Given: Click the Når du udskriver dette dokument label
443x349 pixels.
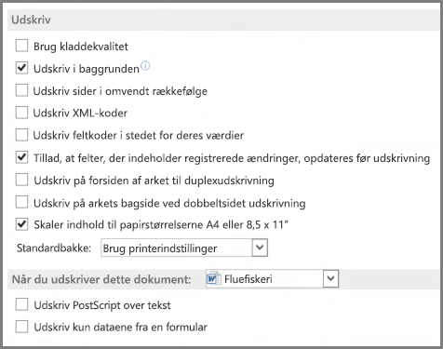Looking at the screenshot, I should point(101,279).
